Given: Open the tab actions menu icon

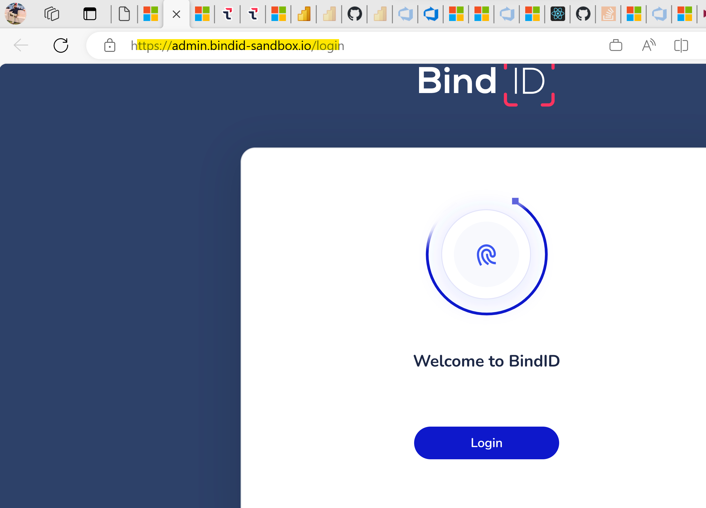Looking at the screenshot, I should [90, 14].
